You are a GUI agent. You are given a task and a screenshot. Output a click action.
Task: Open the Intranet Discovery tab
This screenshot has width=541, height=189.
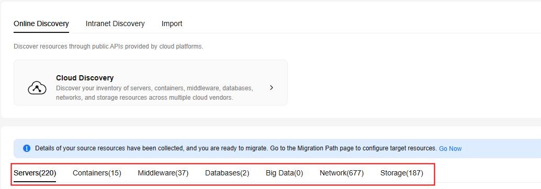pyautogui.click(x=115, y=23)
